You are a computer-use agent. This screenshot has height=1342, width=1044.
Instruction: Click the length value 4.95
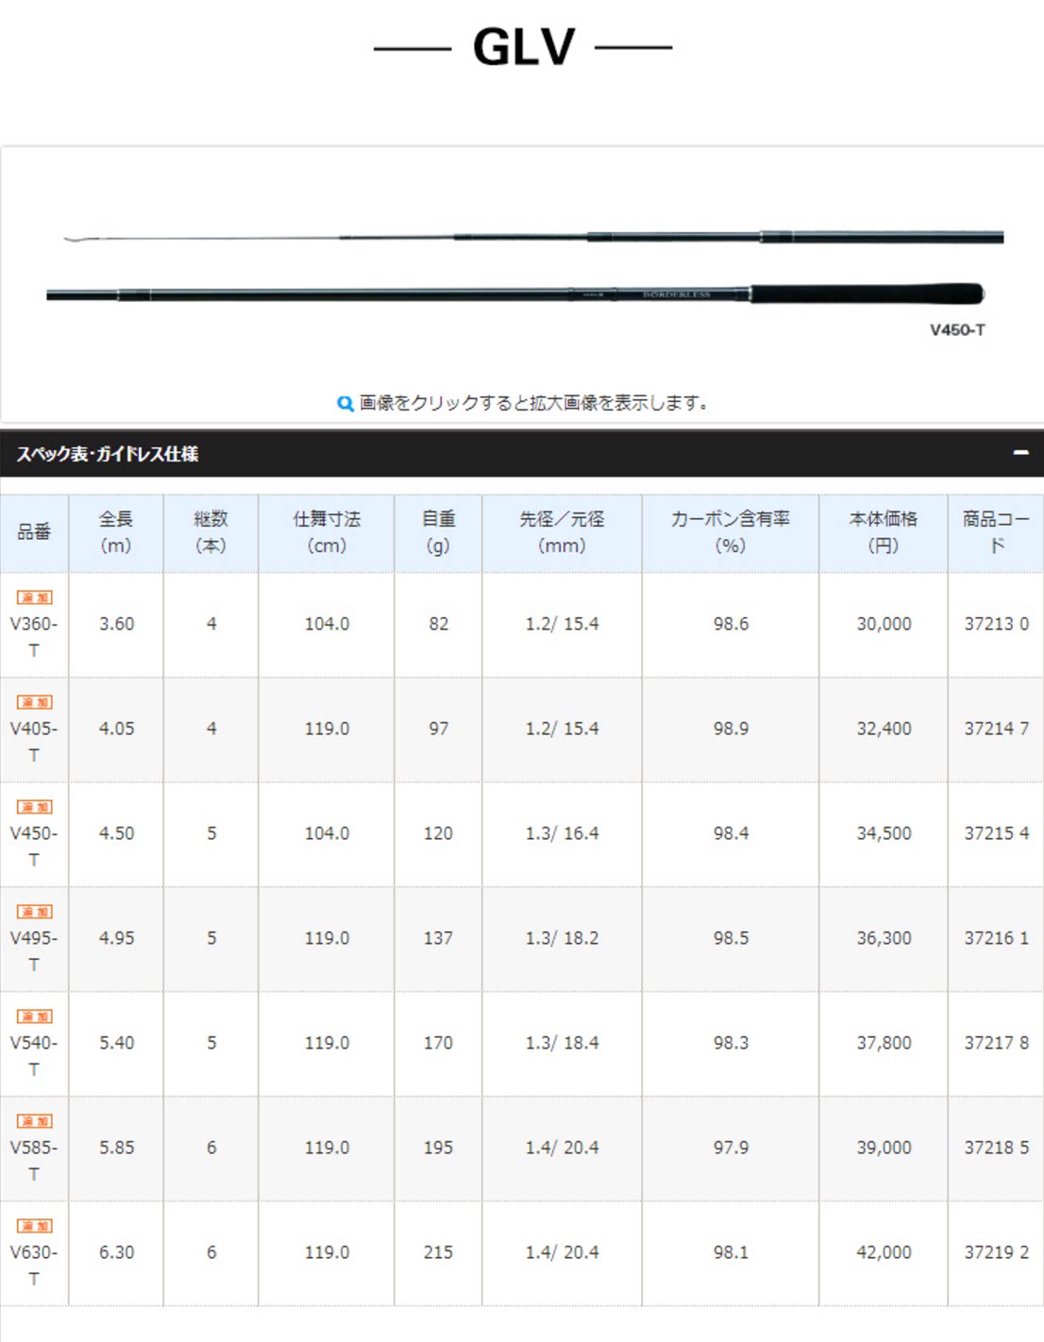[x=116, y=938]
